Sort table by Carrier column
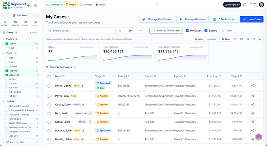Image resolution: width=267 pixels, height=146 pixels. 151,76
